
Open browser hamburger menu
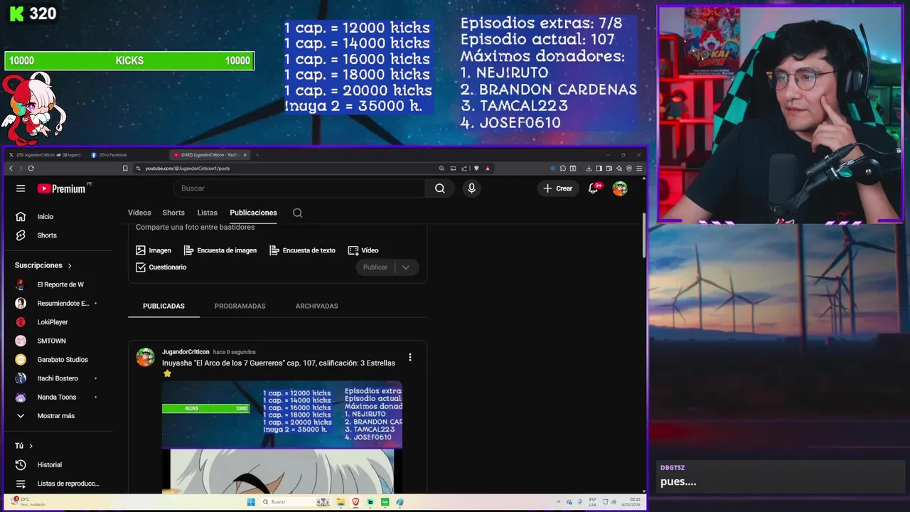tap(639, 169)
